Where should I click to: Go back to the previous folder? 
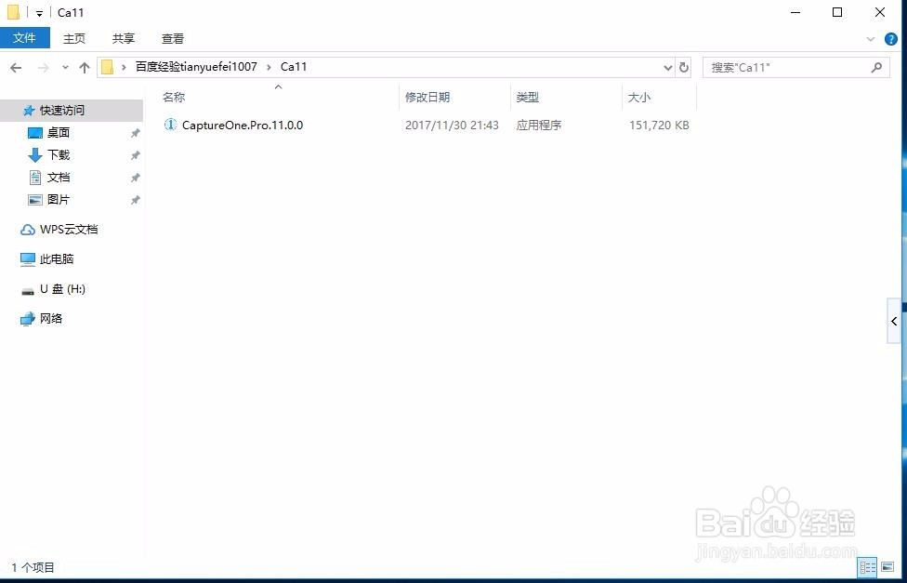coord(16,66)
